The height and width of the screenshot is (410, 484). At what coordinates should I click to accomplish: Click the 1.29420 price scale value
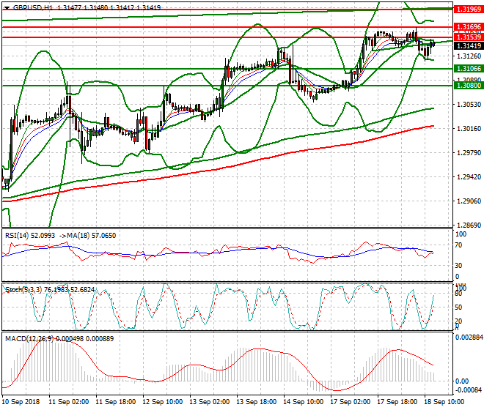pos(469,177)
